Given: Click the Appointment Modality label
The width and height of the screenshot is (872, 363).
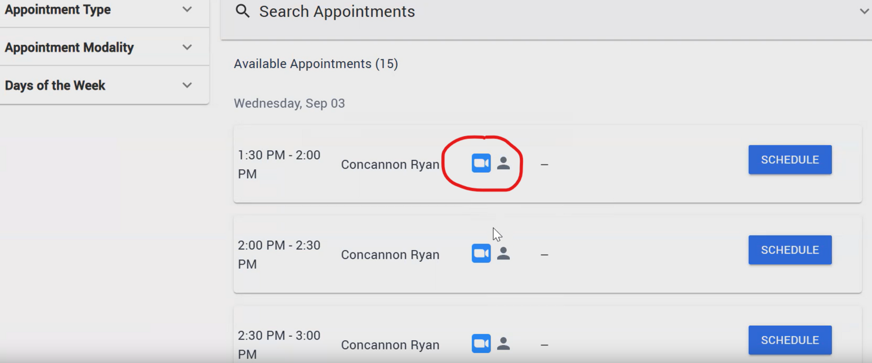Looking at the screenshot, I should click(x=69, y=48).
